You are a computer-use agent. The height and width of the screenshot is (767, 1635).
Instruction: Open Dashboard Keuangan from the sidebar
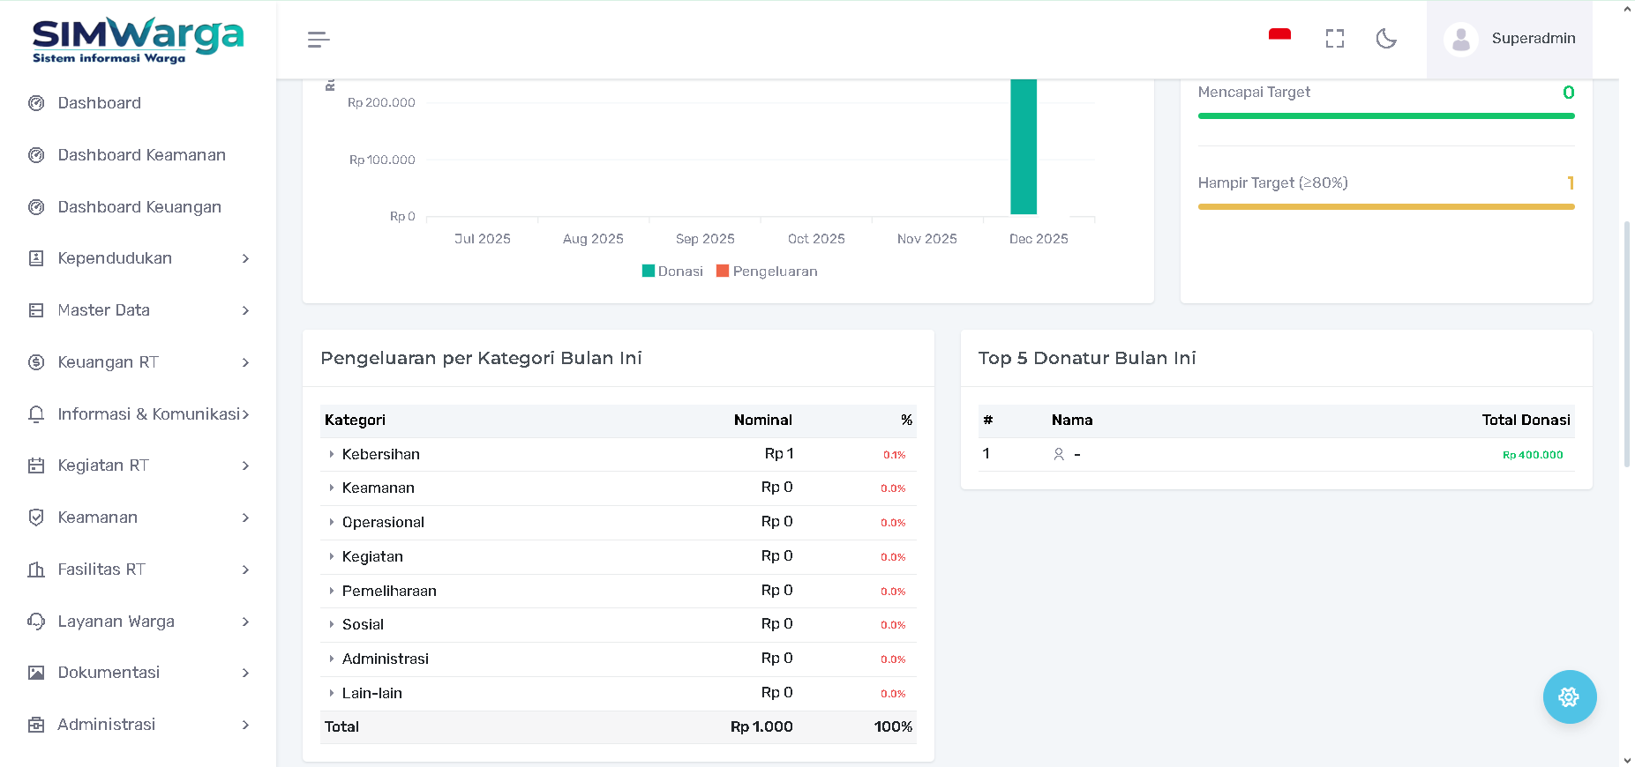coord(139,207)
